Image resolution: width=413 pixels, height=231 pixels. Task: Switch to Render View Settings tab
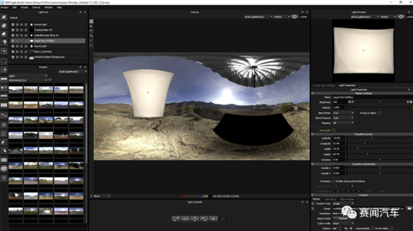click(x=324, y=85)
